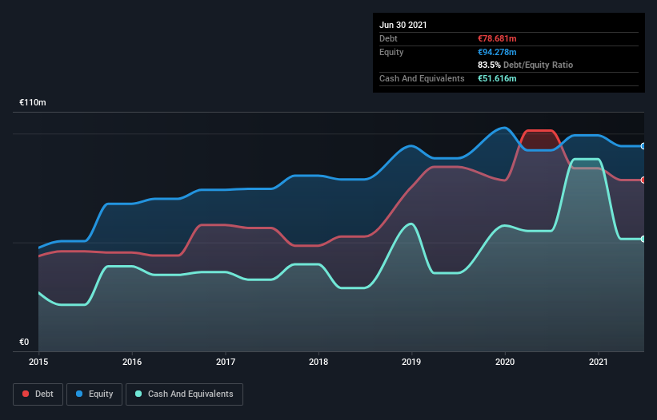Toggle Cash And Equivalents legend button
The height and width of the screenshot is (420, 657).
(184, 394)
